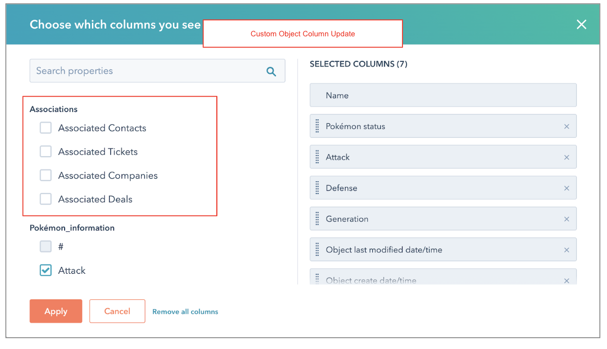607x349 pixels.
Task: Remove Object last modified date/time column
Action: click(x=566, y=250)
